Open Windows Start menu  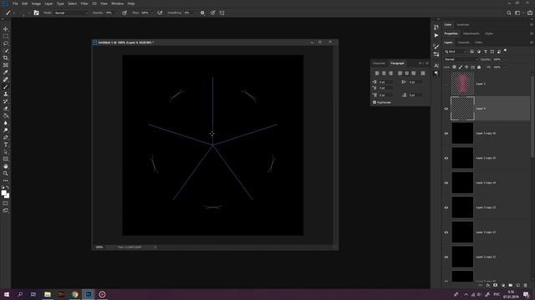point(7,294)
